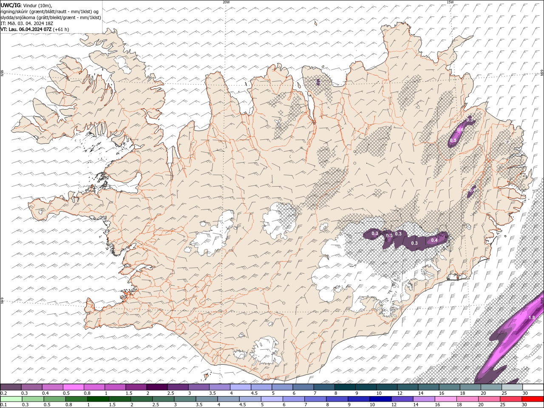The width and height of the screenshot is (544, 408).
Task: Pick the light pink lower swatch starting at 16
Action: (x=445, y=399)
